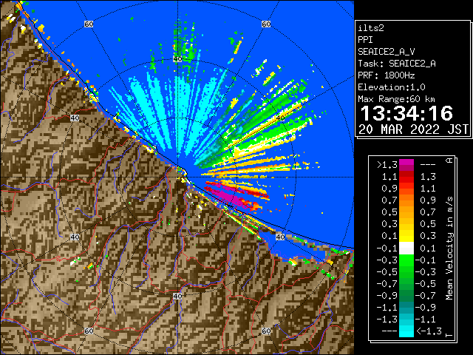
Task: Select the '20 MAR 2022 JST' date
Action: 413,129
